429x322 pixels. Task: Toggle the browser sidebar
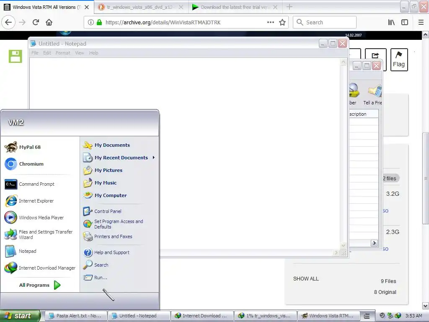pyautogui.click(x=405, y=23)
